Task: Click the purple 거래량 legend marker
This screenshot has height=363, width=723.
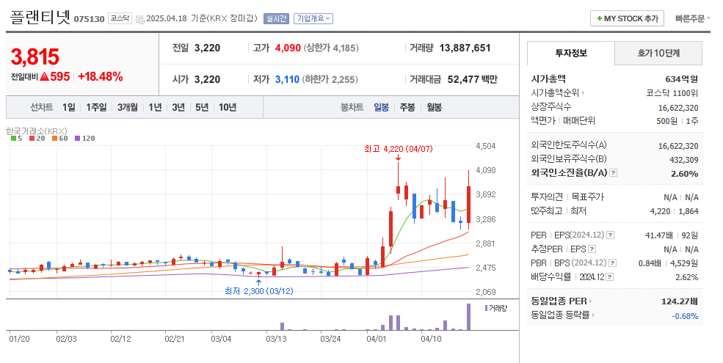Action: (x=486, y=308)
